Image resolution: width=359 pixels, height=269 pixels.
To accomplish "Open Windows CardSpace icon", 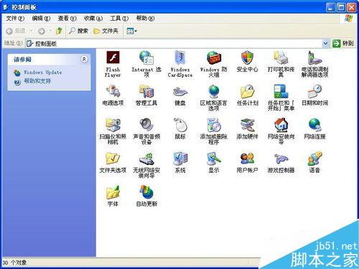I will point(180,58).
